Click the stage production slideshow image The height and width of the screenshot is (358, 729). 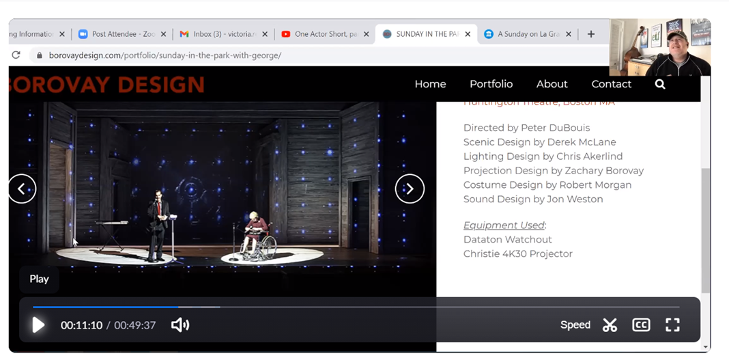[223, 189]
